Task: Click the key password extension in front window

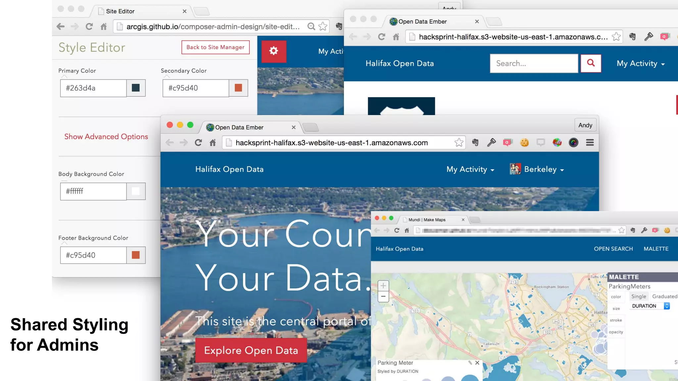Action: pos(492,143)
